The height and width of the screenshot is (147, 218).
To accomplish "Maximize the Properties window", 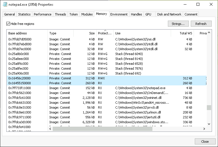I will pos(198,5).
